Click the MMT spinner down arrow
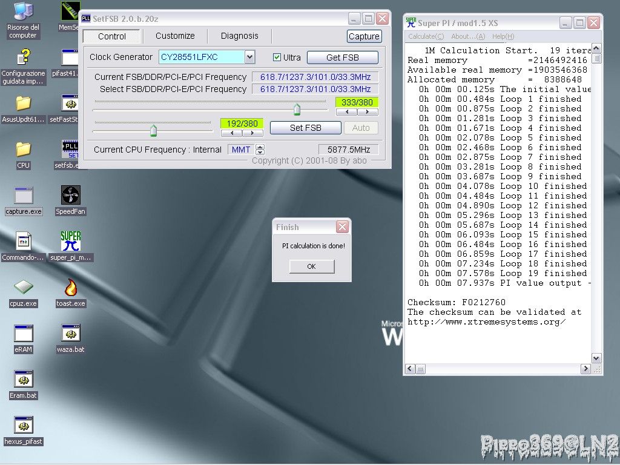The width and height of the screenshot is (620, 465). pyautogui.click(x=260, y=152)
